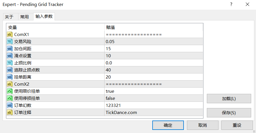
Task: Click the 加仓间距 integer type icon
Action: click(9, 49)
